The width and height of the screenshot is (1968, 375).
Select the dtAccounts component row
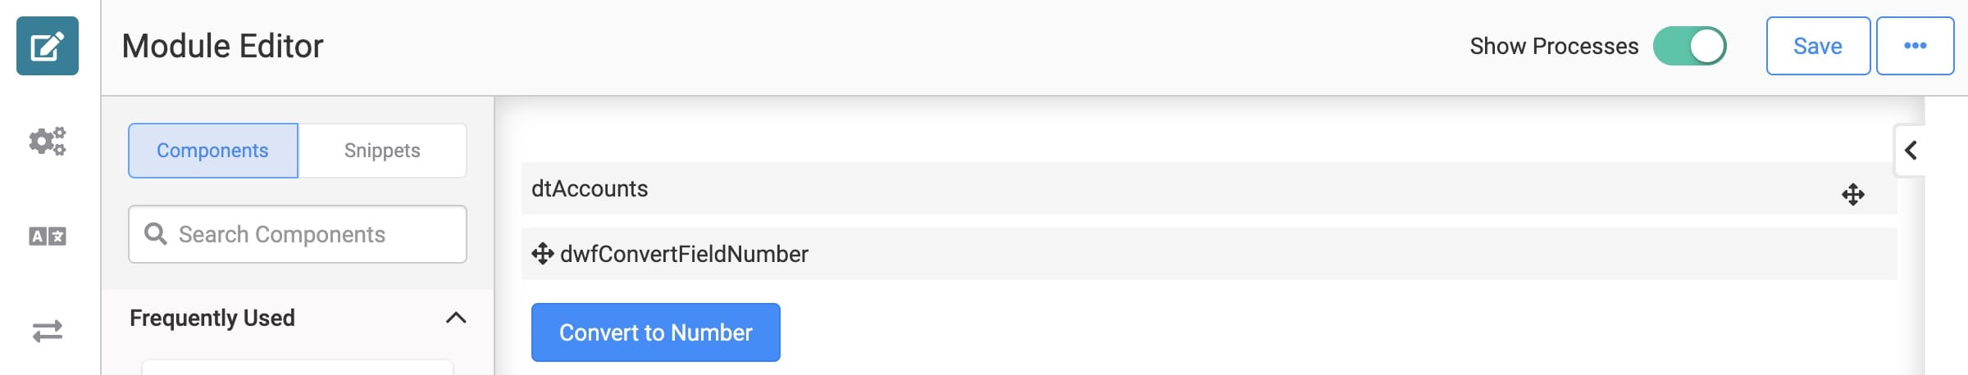point(1209,188)
